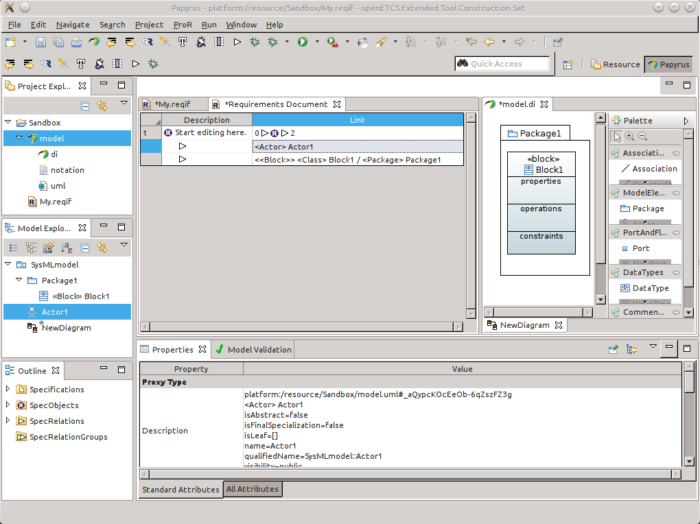Select the Association tool in Palette
The width and height of the screenshot is (700, 524).
[647, 169]
